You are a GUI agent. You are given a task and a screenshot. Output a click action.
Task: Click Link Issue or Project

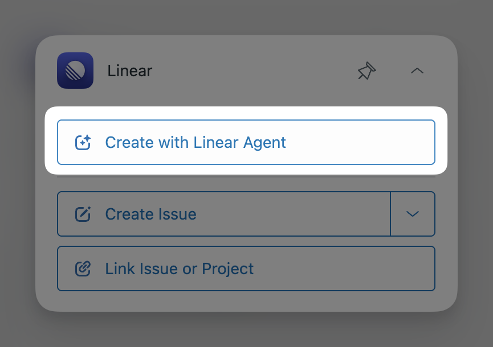246,268
